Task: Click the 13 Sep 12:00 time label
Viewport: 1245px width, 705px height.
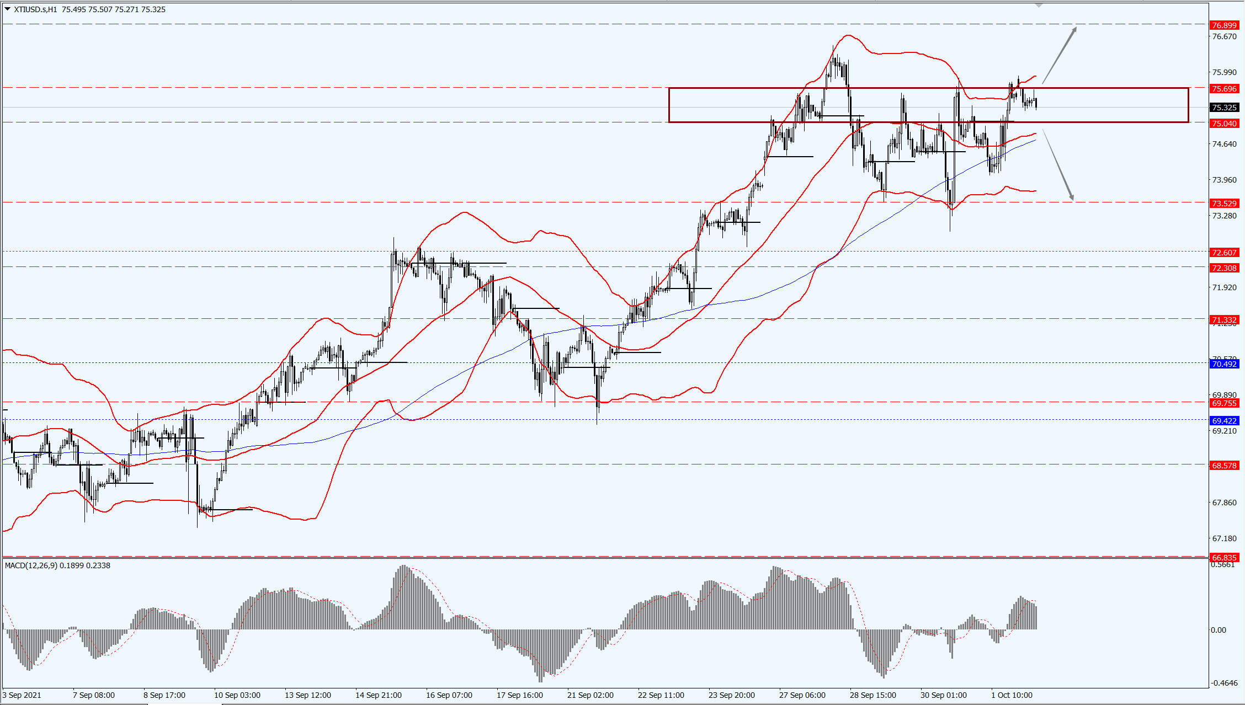Action: (x=308, y=695)
